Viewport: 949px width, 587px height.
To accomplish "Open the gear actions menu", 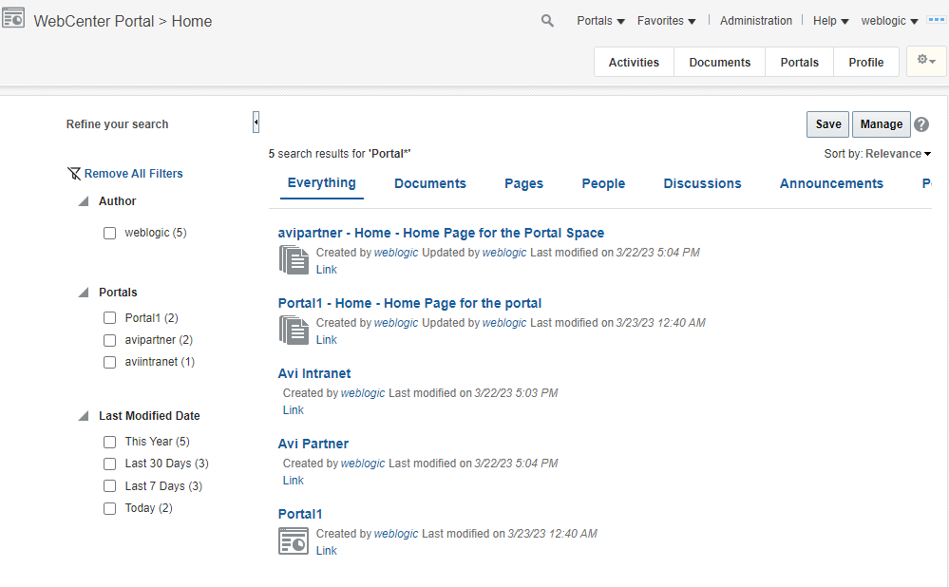I will (926, 61).
